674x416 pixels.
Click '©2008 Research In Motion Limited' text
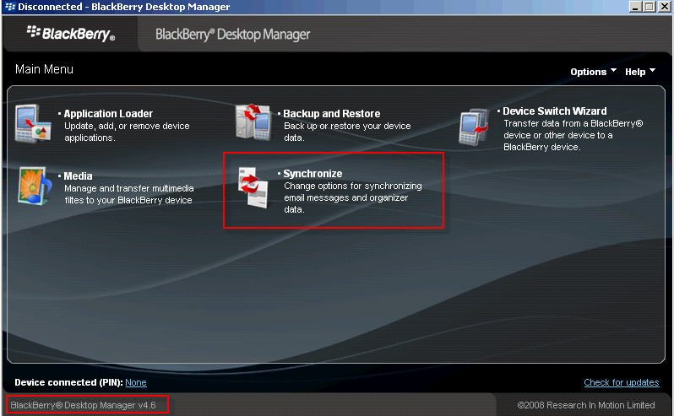click(586, 405)
